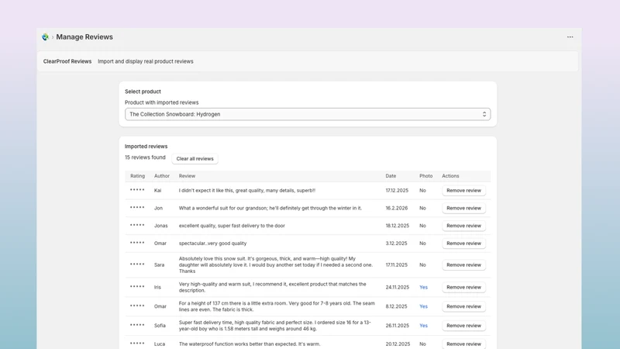Click the review text 'spectacular..very good quality'
The image size is (620, 349).
tap(212, 244)
